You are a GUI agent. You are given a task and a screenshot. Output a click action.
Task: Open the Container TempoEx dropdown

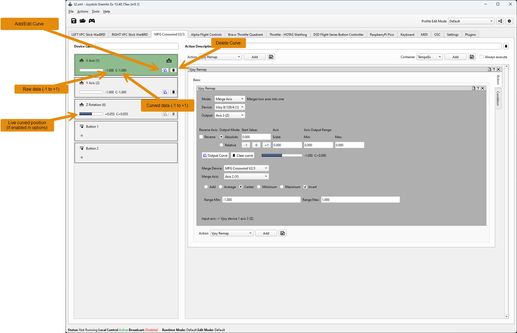[430, 57]
